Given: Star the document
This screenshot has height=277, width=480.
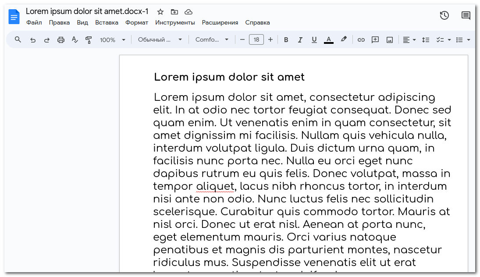Looking at the screenshot, I should click(160, 12).
